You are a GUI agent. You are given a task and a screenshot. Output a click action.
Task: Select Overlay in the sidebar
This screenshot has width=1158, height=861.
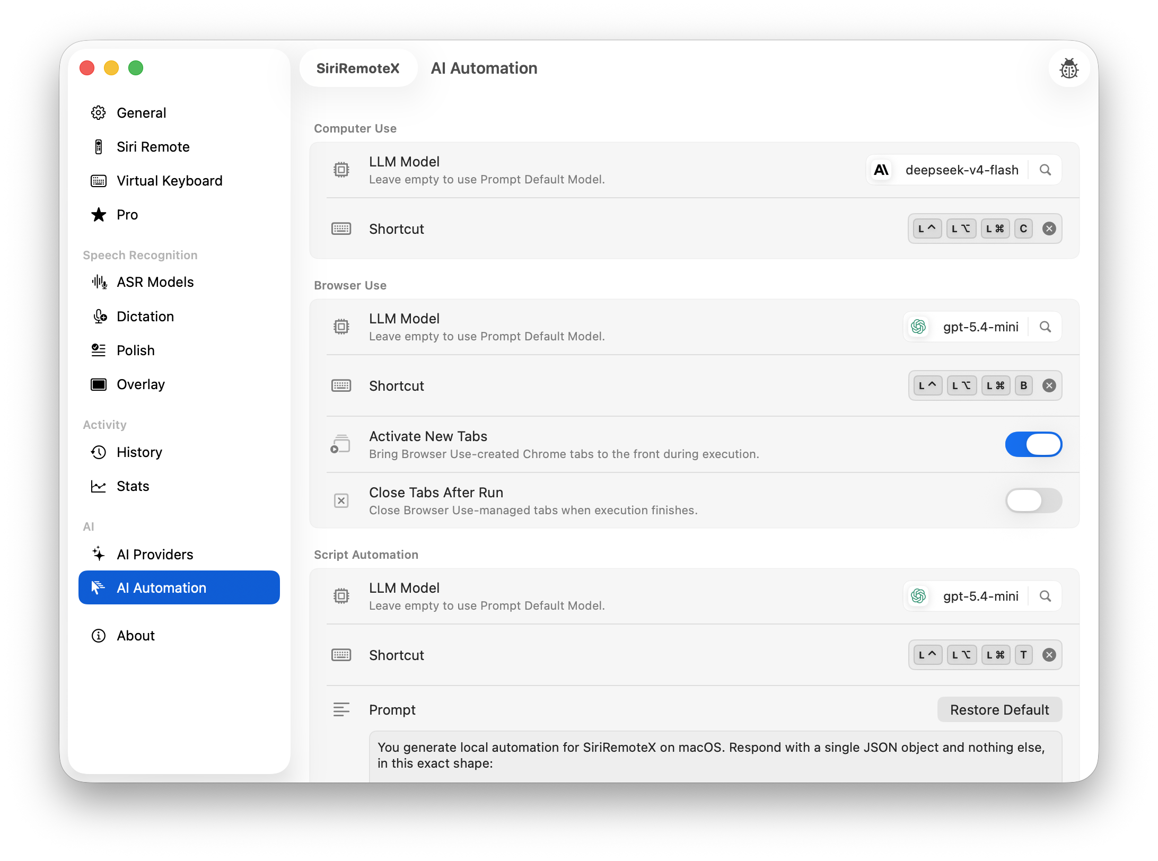click(x=179, y=384)
